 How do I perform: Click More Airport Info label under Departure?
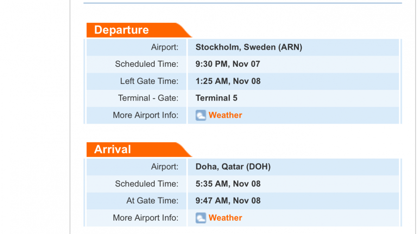145,115
